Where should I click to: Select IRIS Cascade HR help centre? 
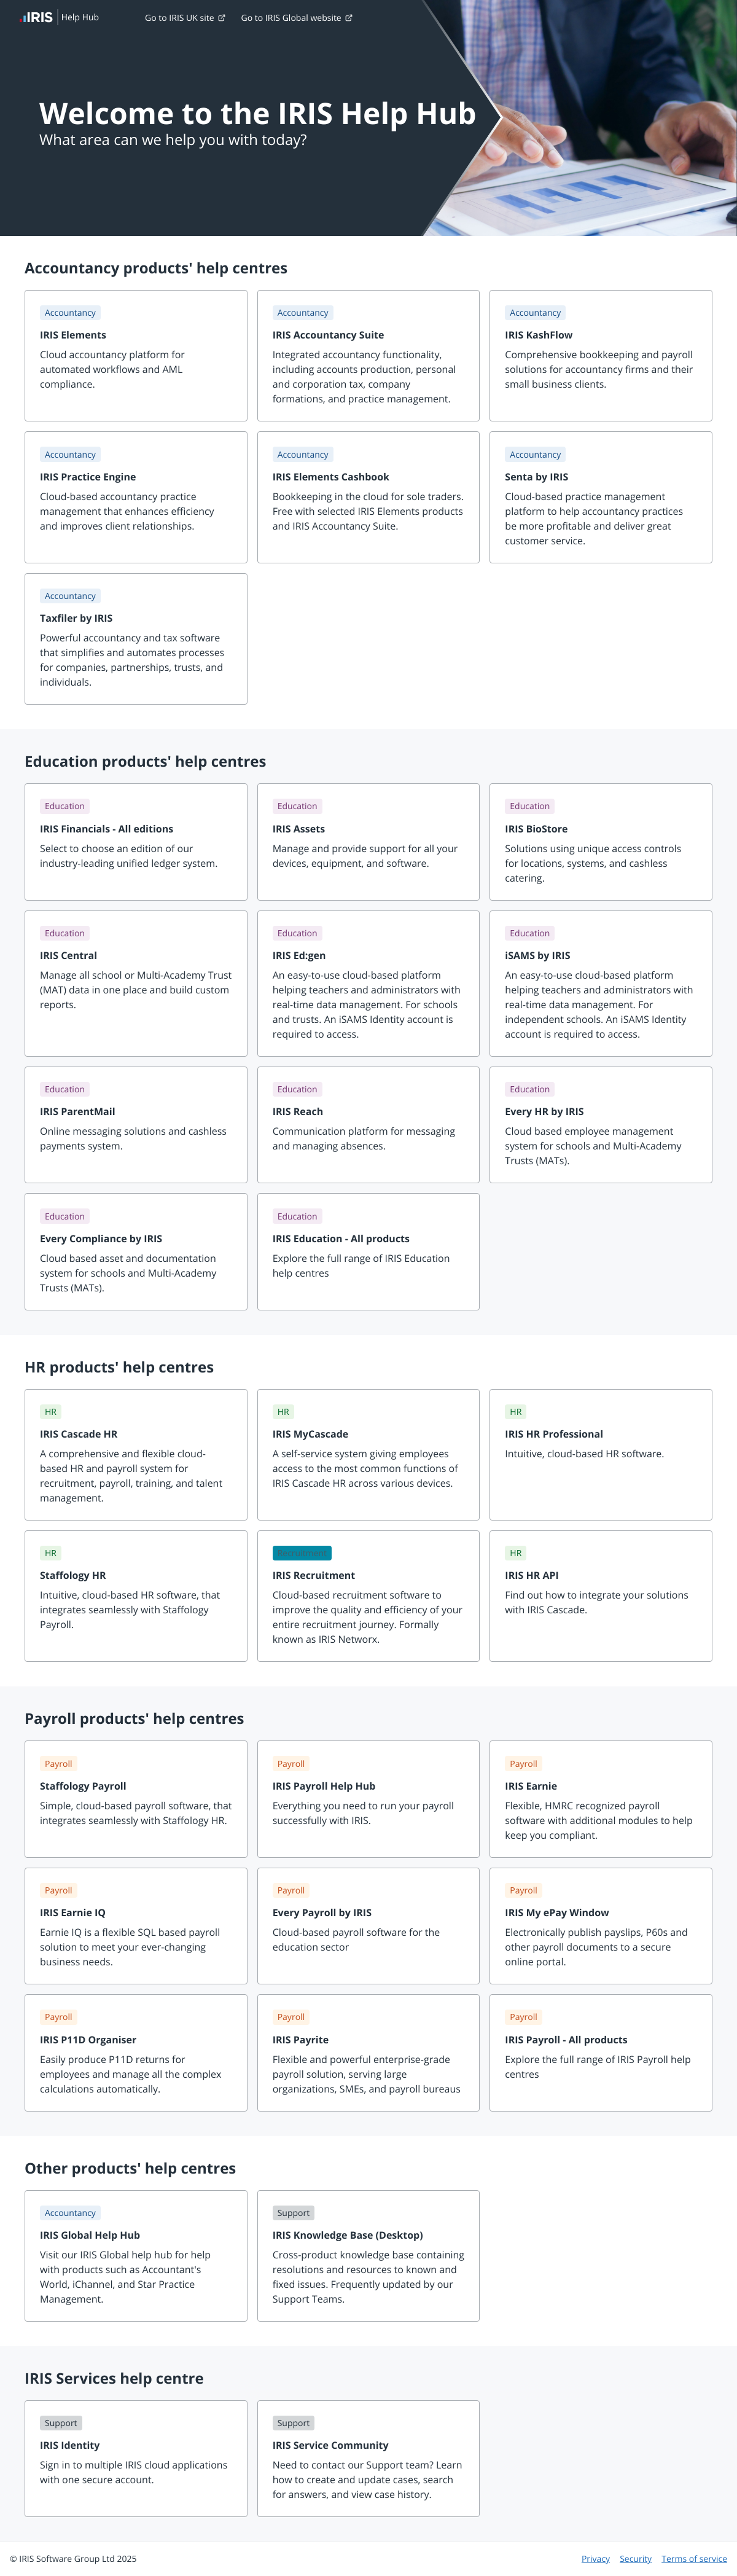136,1455
